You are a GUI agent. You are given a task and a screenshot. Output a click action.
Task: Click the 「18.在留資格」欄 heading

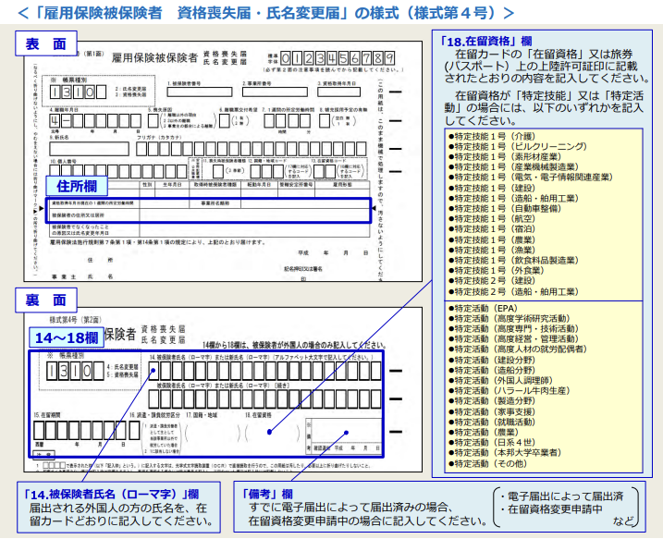point(485,42)
